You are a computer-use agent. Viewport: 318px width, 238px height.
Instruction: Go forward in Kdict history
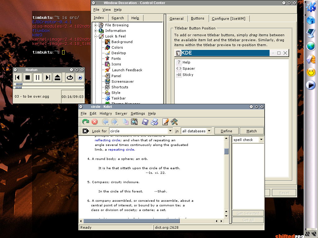click(114, 122)
